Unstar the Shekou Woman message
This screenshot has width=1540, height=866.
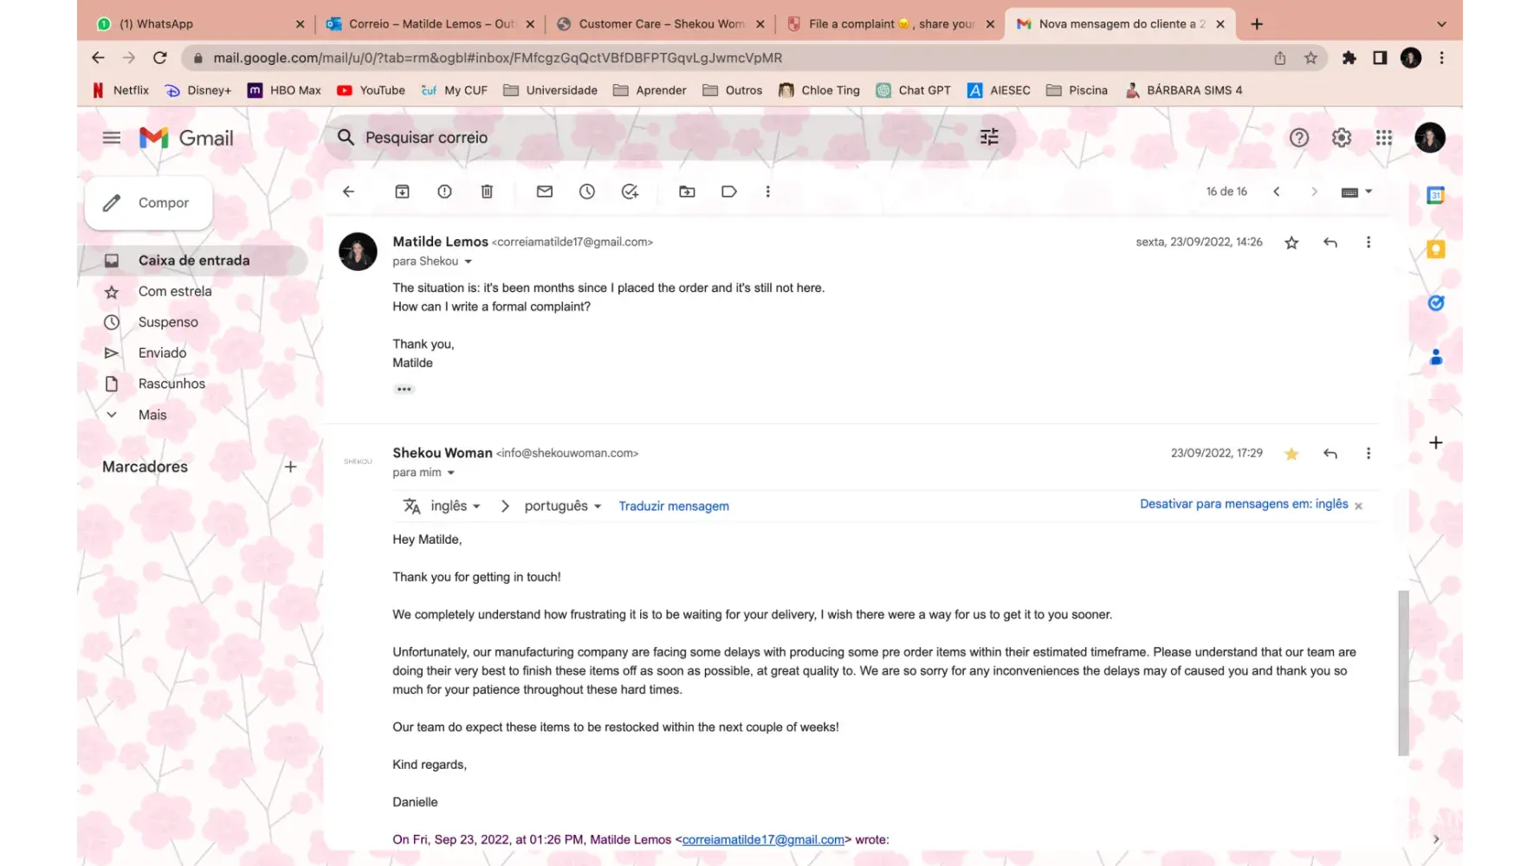pyautogui.click(x=1291, y=453)
